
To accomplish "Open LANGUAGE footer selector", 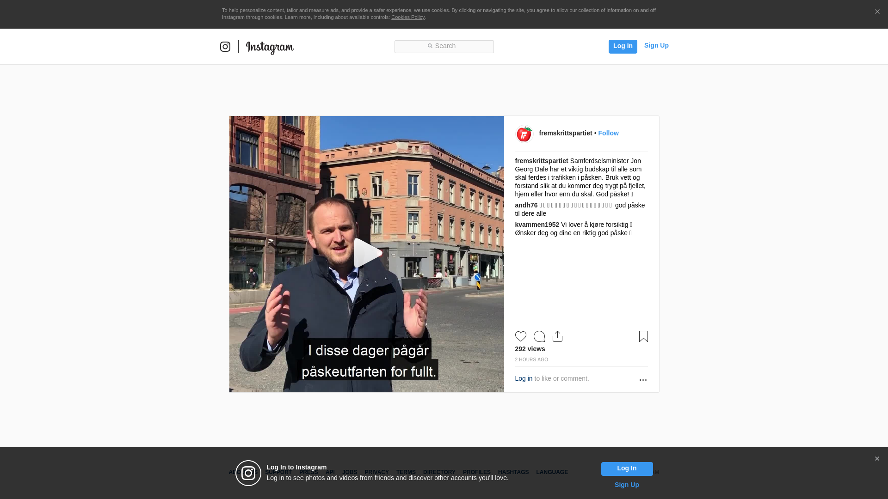I will tap(552, 472).
